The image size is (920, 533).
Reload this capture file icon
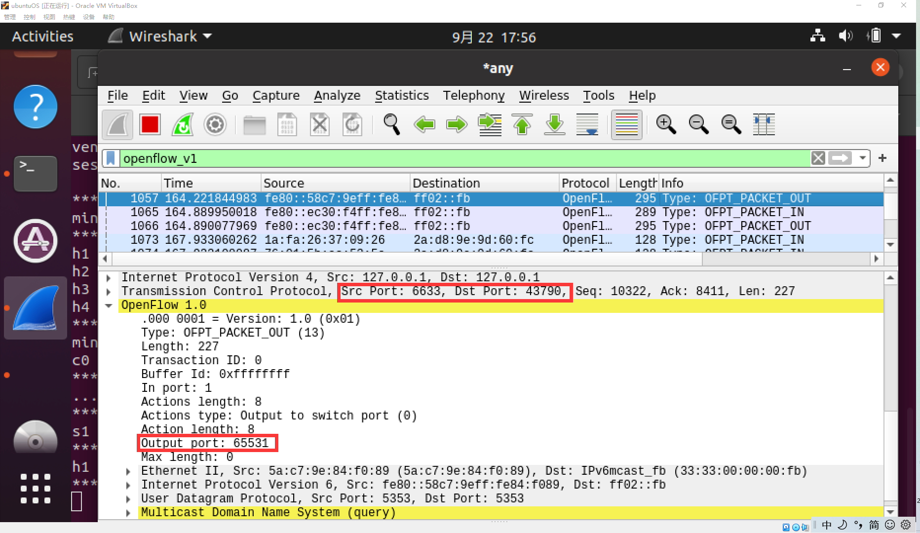352,124
